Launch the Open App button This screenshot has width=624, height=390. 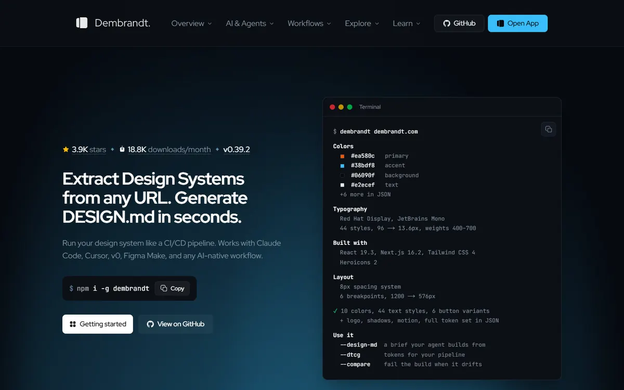[x=517, y=23]
